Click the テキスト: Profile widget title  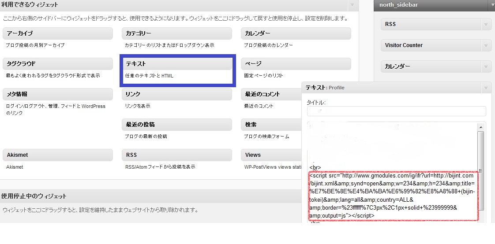pyautogui.click(x=325, y=88)
